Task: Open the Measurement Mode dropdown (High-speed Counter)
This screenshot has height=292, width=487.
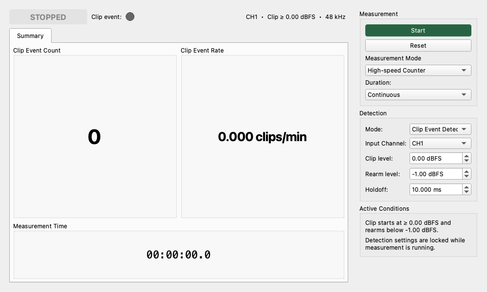Action: pyautogui.click(x=418, y=71)
